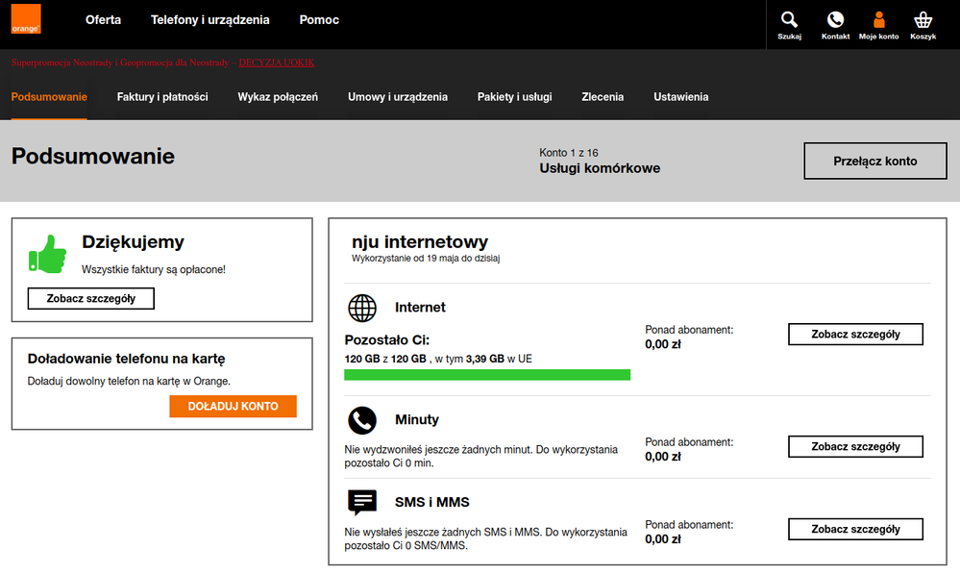The image size is (960, 574).
Task: Click the Minuty phone handset icon
Action: coord(362,420)
